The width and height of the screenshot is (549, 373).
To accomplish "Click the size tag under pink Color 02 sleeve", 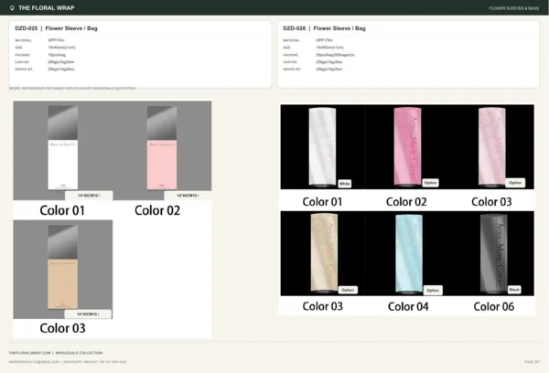I will 188,196.
